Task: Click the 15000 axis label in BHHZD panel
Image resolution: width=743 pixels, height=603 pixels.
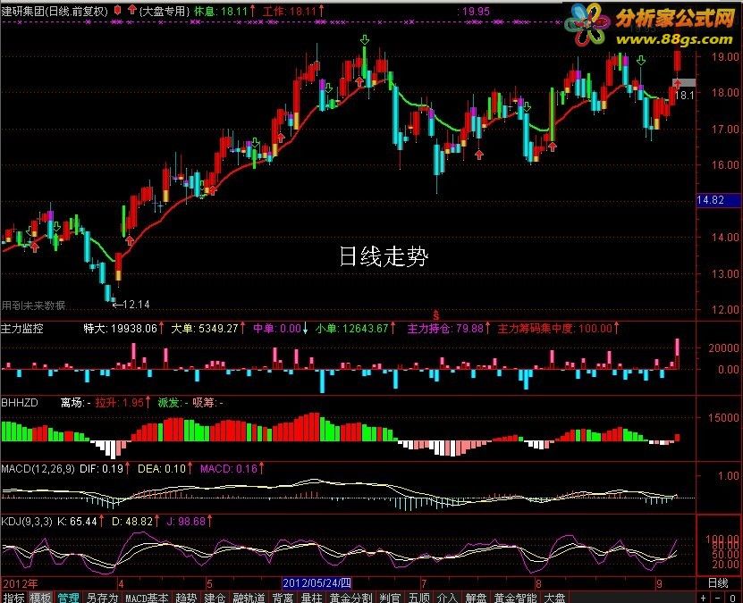Action: [723, 417]
